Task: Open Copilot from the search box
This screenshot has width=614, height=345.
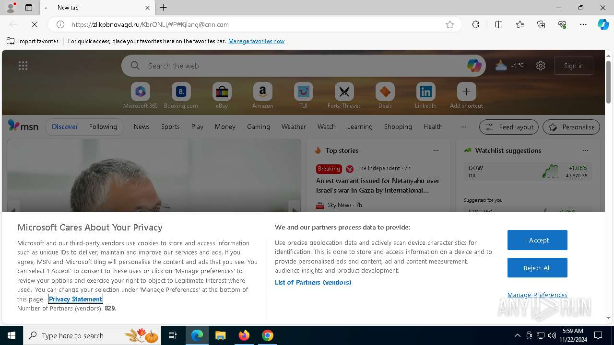Action: coord(474,66)
